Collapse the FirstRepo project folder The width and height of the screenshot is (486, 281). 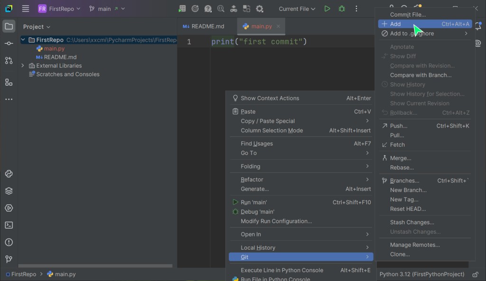[23, 40]
